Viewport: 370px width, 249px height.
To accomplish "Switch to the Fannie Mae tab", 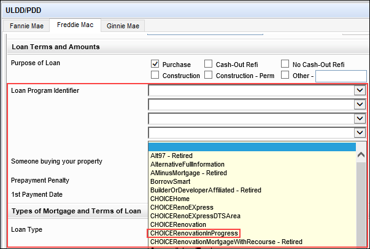I will click(26, 26).
